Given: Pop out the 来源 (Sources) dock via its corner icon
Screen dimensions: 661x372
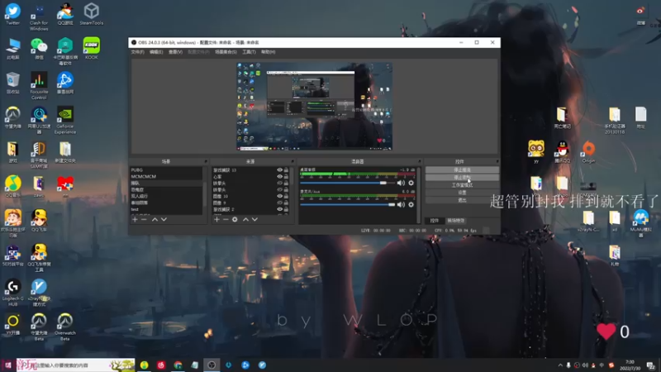Looking at the screenshot, I should pyautogui.click(x=292, y=161).
